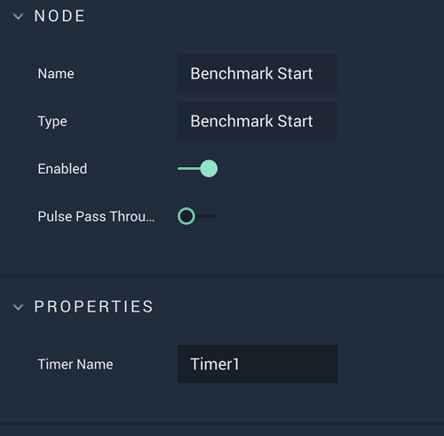Click the Type field showing Benchmark Start
The image size is (444, 436).
[x=258, y=121]
